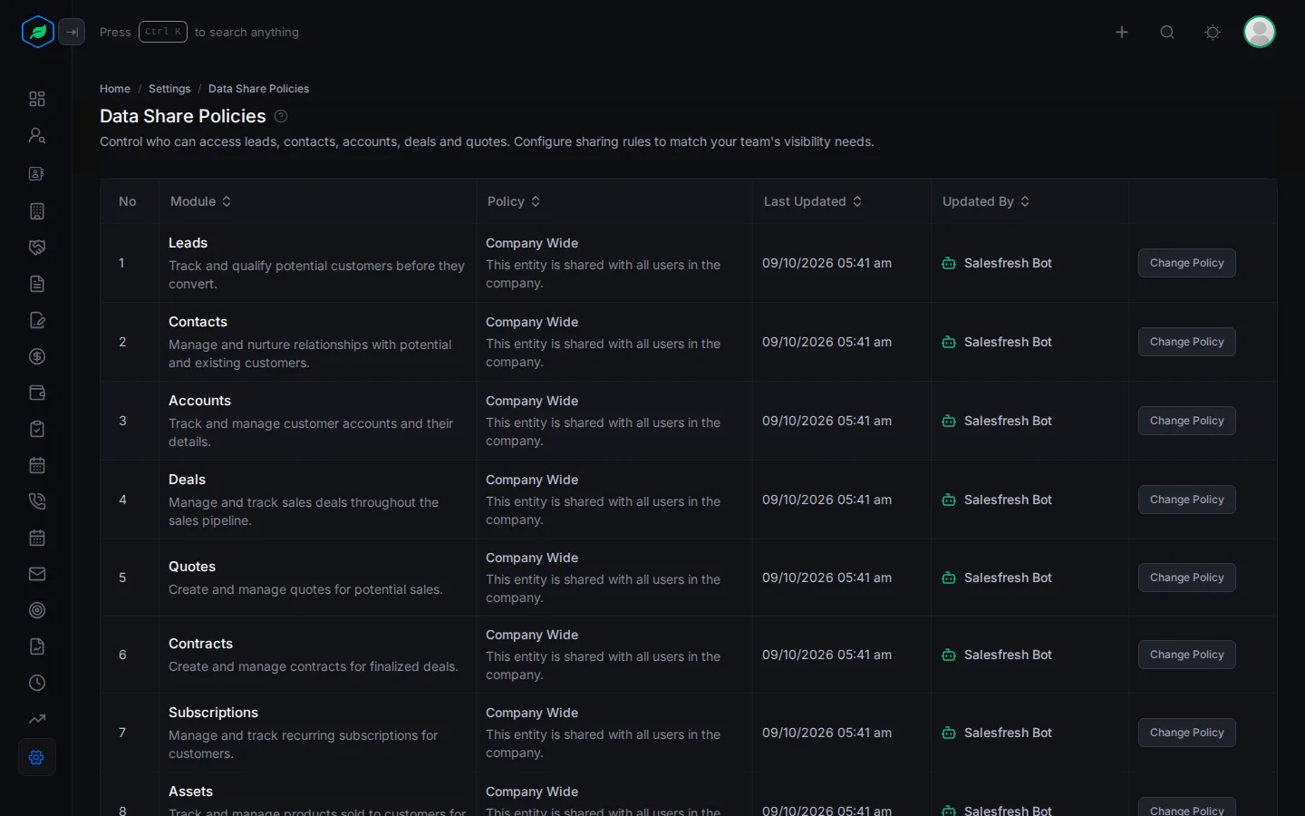Click Change Policy for Deals
Viewport: 1305px width, 816px height.
1187,500
